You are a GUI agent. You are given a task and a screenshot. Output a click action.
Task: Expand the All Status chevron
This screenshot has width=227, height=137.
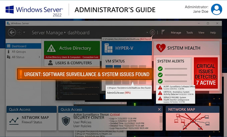39,57
